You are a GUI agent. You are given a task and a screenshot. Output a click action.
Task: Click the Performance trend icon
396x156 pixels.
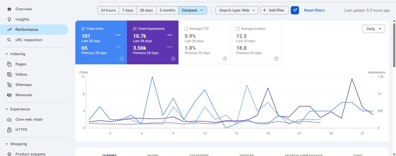click(x=9, y=30)
